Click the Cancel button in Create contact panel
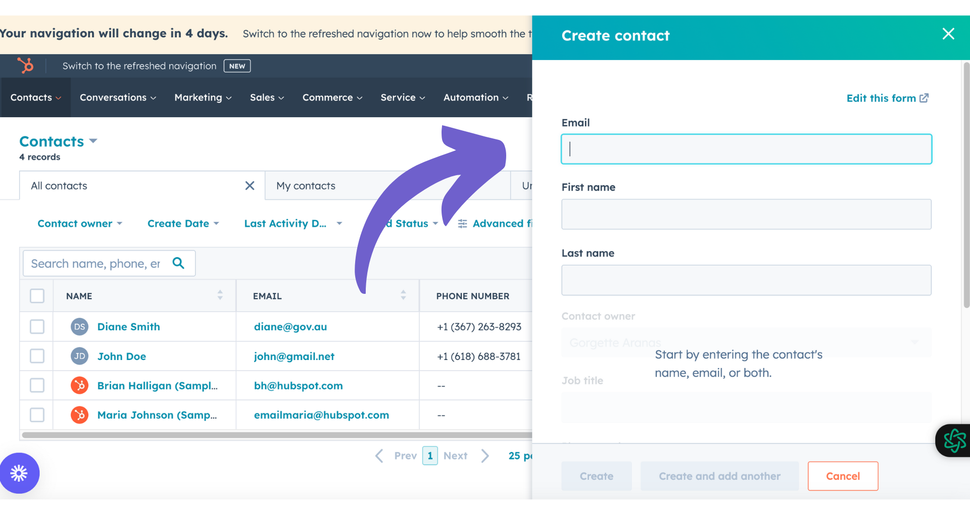 point(843,476)
